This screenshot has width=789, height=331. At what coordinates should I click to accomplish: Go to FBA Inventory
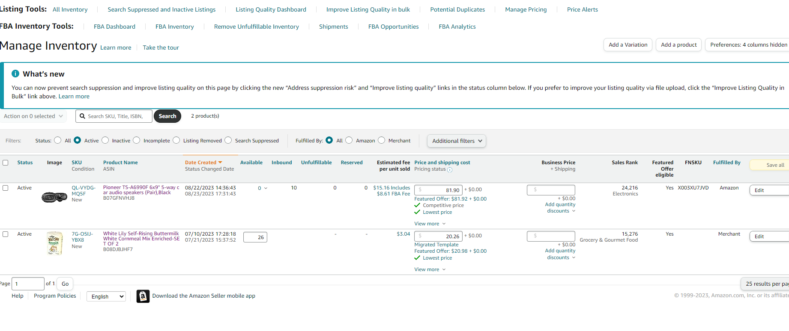175,27
